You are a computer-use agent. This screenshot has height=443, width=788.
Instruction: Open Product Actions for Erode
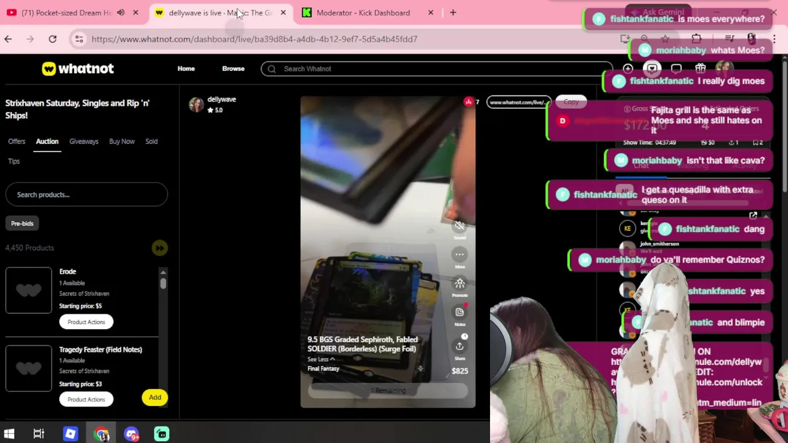(x=86, y=322)
